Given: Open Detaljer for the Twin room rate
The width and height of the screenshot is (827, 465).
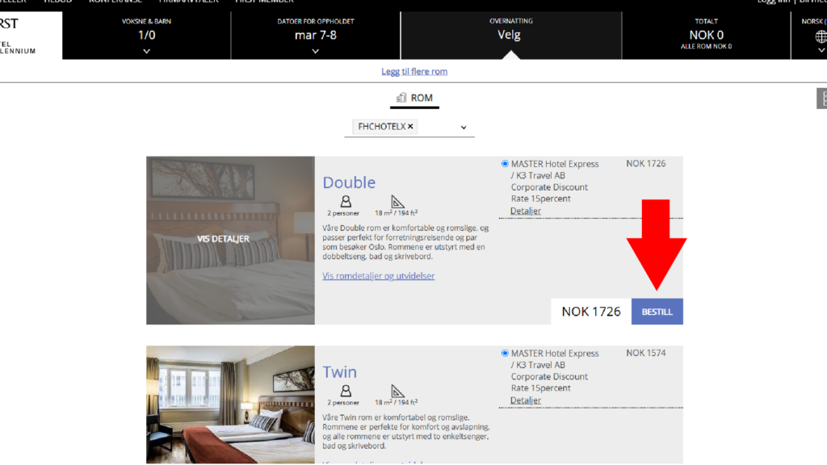Looking at the screenshot, I should coord(525,400).
